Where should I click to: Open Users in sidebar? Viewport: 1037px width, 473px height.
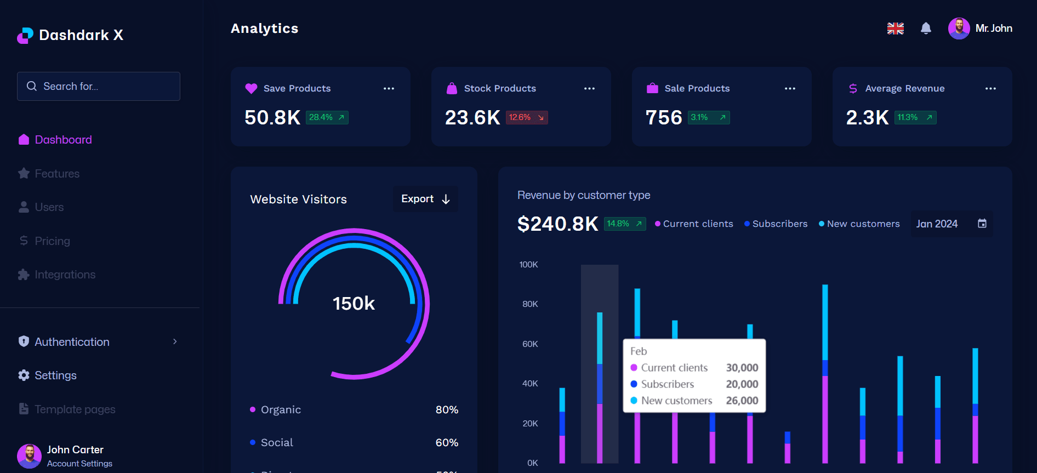pos(49,207)
